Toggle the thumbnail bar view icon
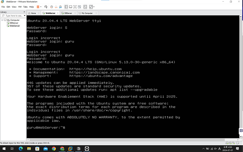Image resolution: width=243 pixels, height=152 pixels. pyautogui.click(x=71, y=7)
